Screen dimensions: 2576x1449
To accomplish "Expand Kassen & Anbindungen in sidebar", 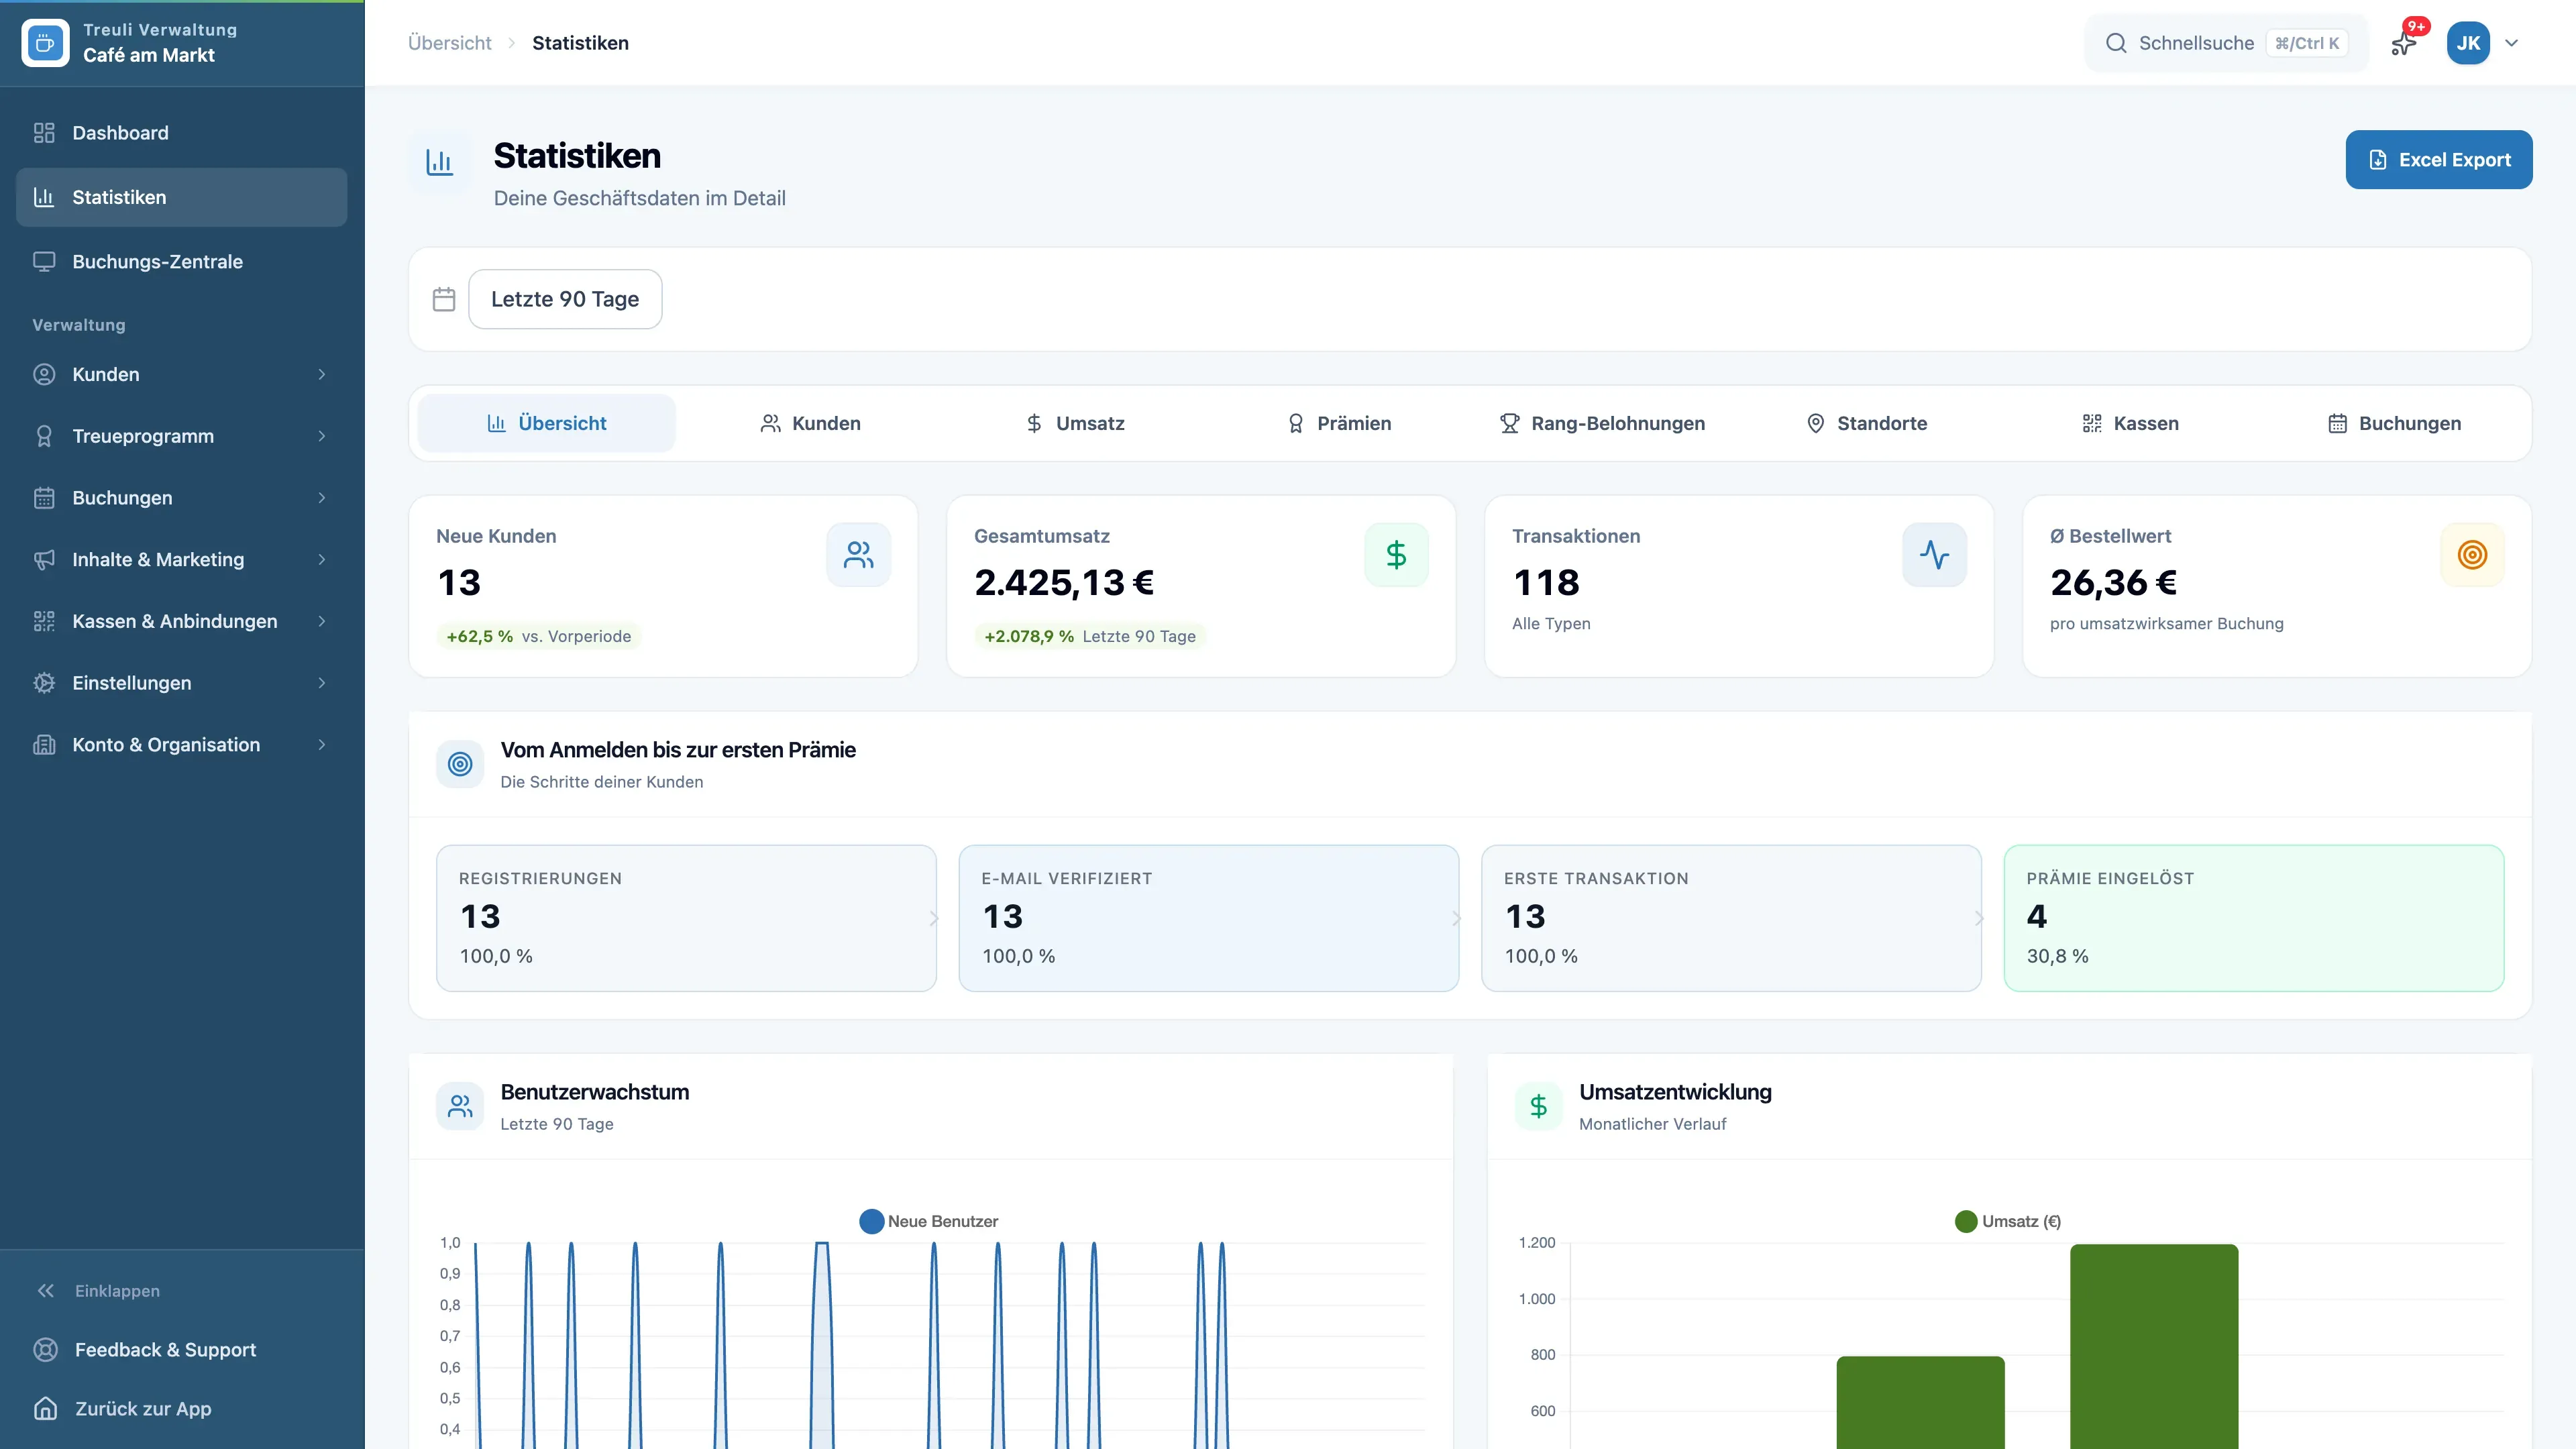I will point(182,621).
